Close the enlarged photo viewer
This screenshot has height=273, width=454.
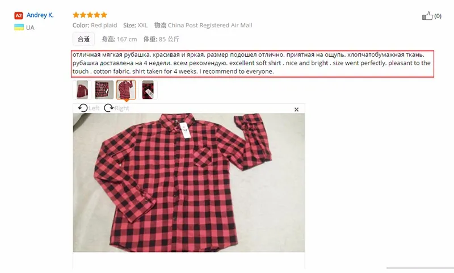(x=296, y=110)
